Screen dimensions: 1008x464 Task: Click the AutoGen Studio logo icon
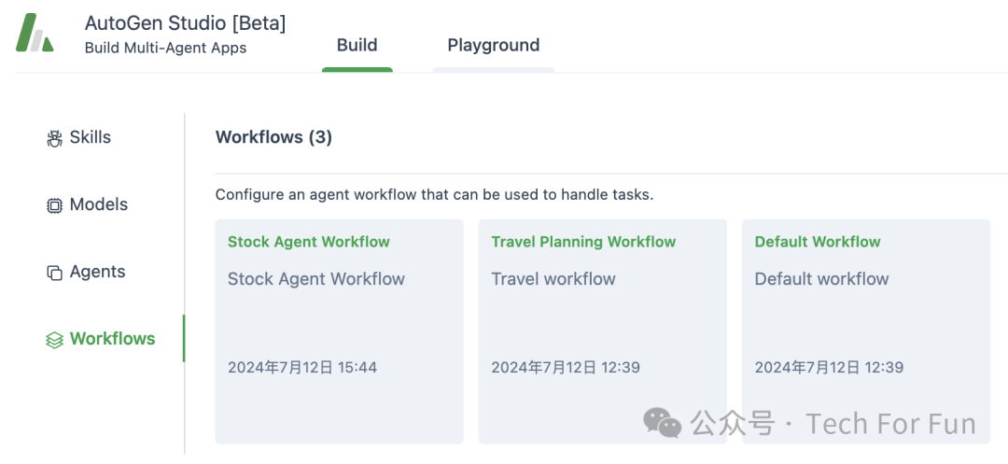coord(35,32)
